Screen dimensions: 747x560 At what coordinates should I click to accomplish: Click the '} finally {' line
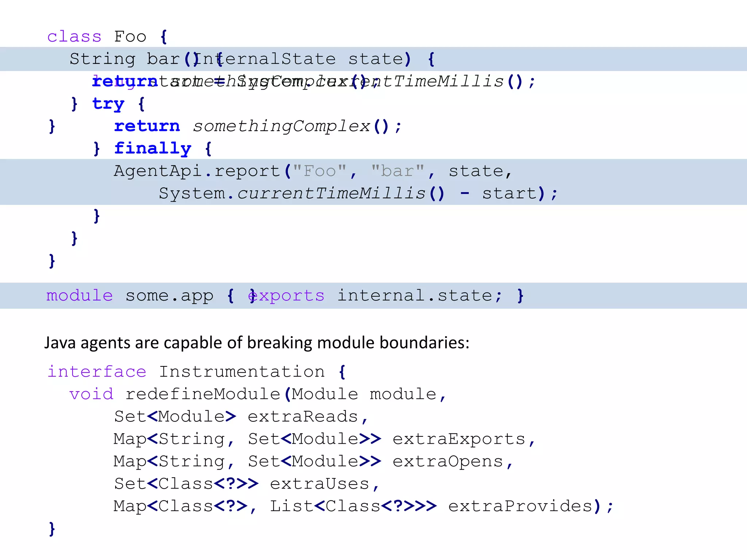click(x=152, y=149)
